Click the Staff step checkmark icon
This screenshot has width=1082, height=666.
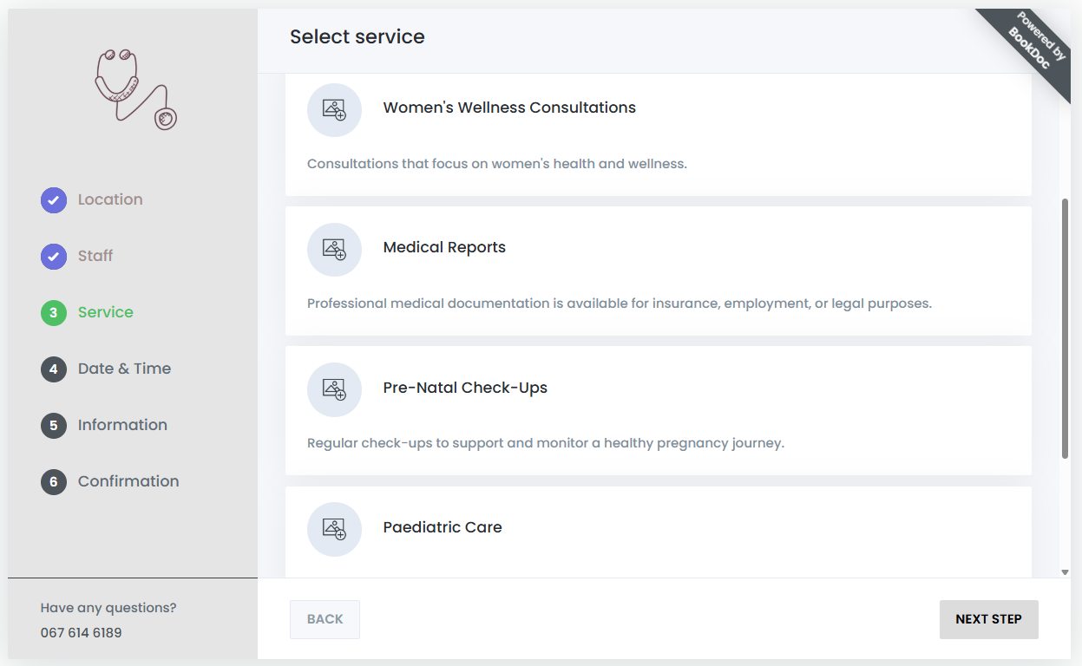coord(54,256)
